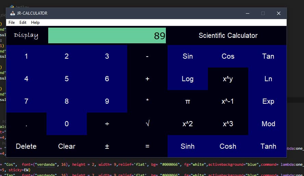Click the division ÷ button
The image size is (304, 176).
[107, 123]
